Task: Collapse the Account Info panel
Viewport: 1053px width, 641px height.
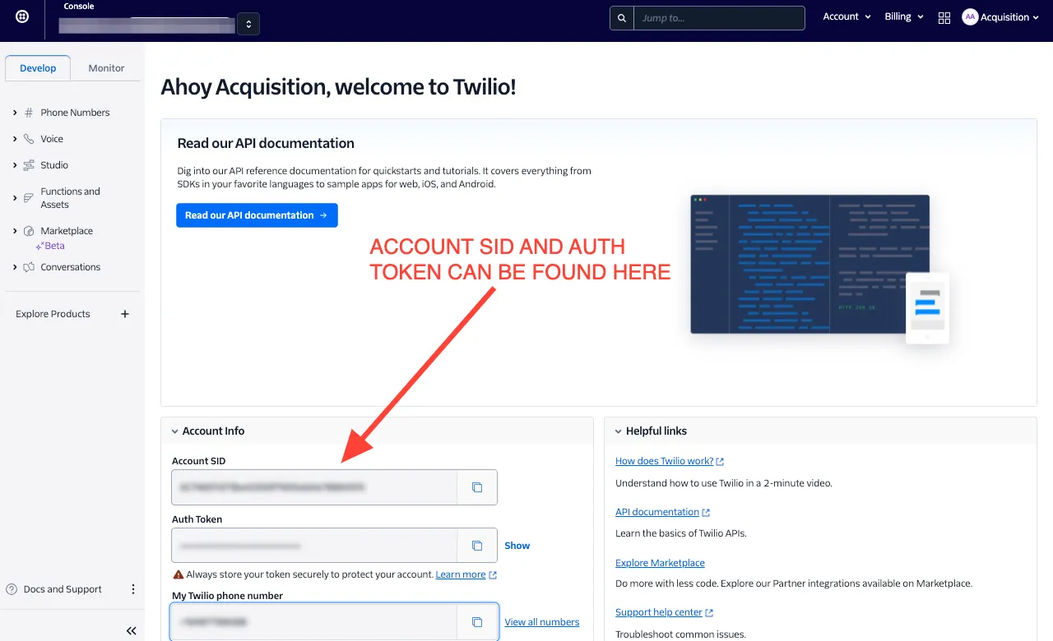Action: pyautogui.click(x=175, y=431)
